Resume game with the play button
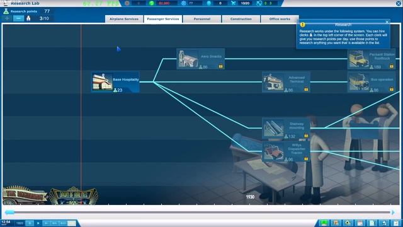Screen dimensions: 403x227 click(38, 223)
